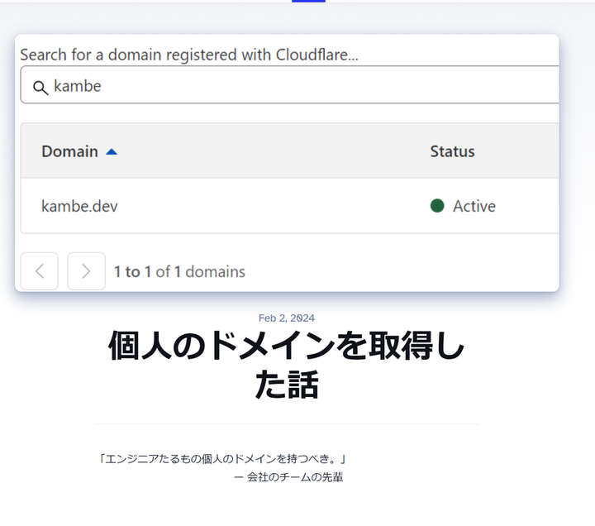Click the Status column header
Viewport: 595px width, 526px height.
(452, 151)
